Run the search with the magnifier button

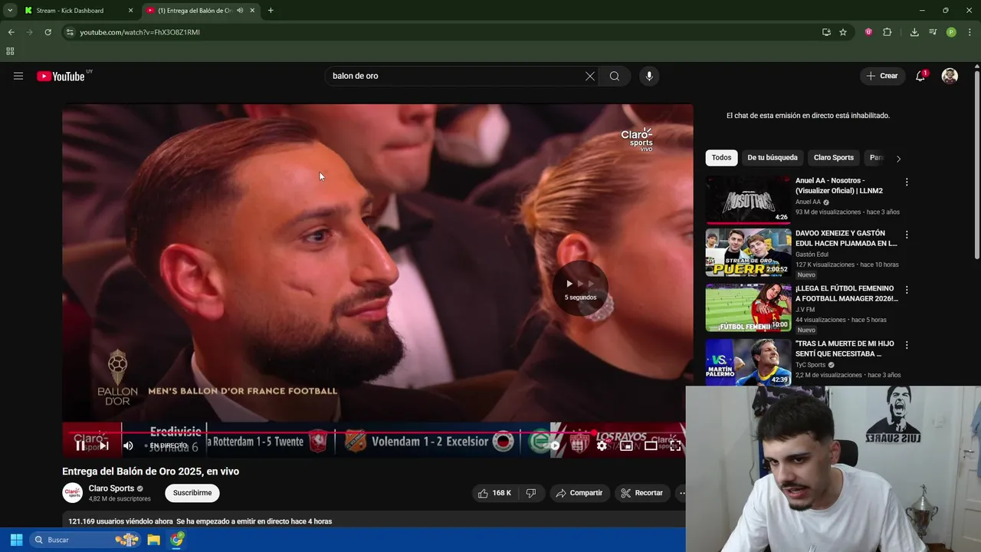[615, 76]
